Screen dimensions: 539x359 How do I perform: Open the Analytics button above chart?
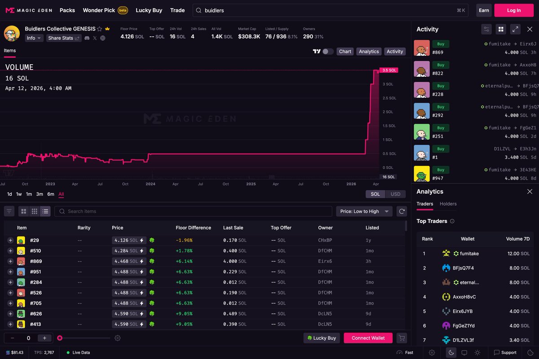coord(369,52)
